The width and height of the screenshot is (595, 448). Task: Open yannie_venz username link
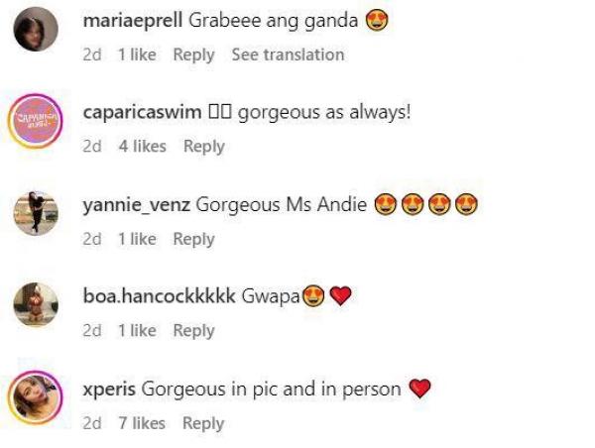[x=137, y=205]
